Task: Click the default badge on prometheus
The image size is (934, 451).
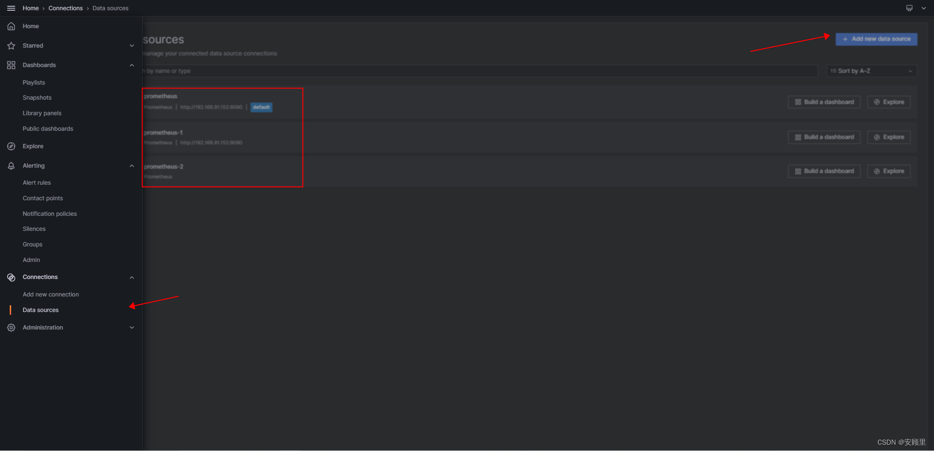Action: (x=261, y=107)
